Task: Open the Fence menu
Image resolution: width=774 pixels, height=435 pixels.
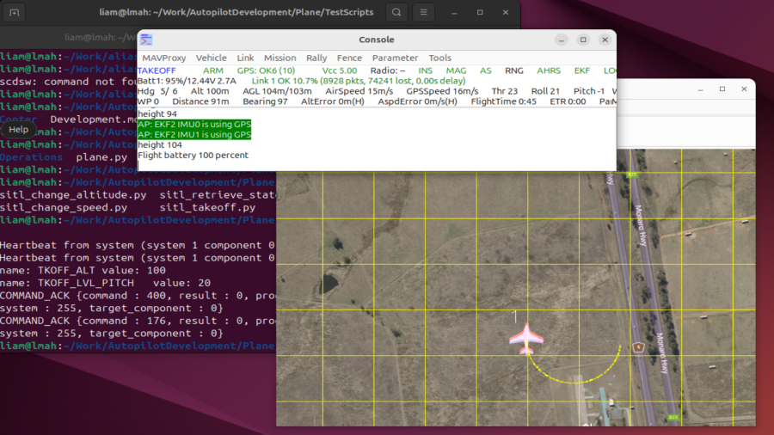Action: pyautogui.click(x=349, y=58)
